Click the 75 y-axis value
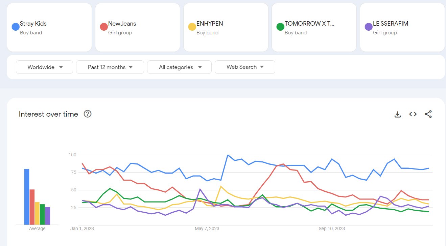The width and height of the screenshot is (446, 246). [74, 172]
